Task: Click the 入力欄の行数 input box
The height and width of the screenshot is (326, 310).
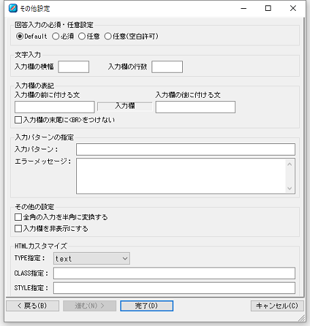Action: click(167, 67)
